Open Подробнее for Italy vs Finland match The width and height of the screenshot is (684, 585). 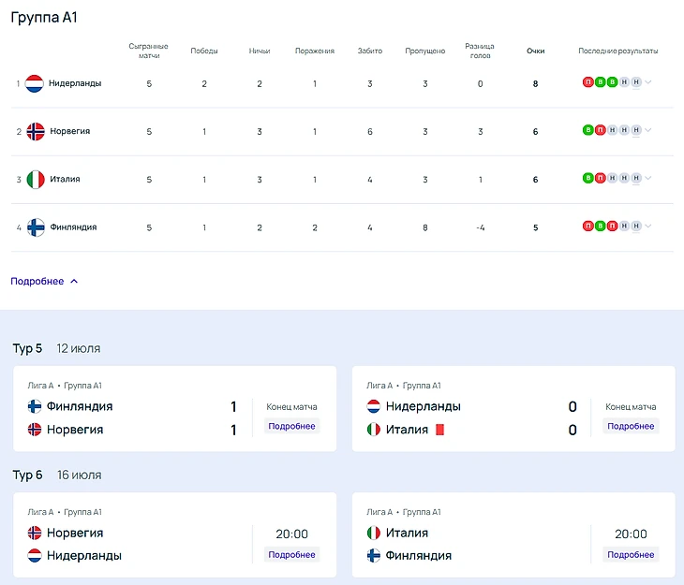click(x=631, y=554)
